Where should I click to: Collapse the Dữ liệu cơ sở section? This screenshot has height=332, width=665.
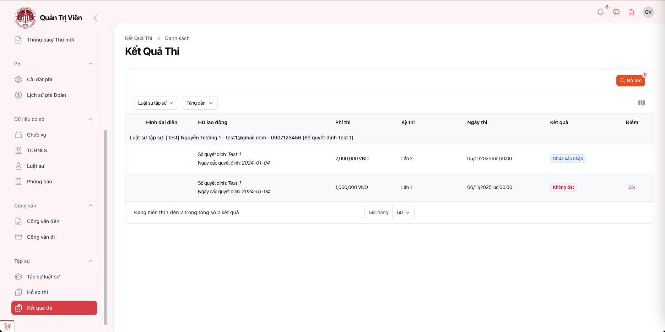coord(91,119)
